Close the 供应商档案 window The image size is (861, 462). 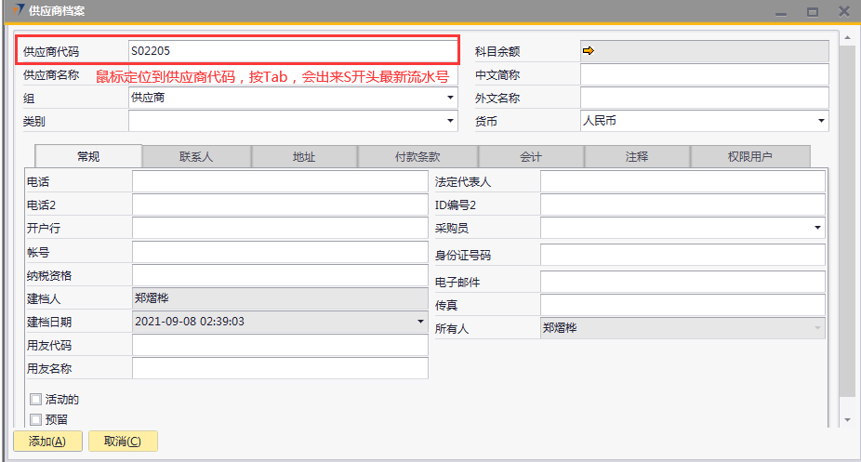coord(843,12)
